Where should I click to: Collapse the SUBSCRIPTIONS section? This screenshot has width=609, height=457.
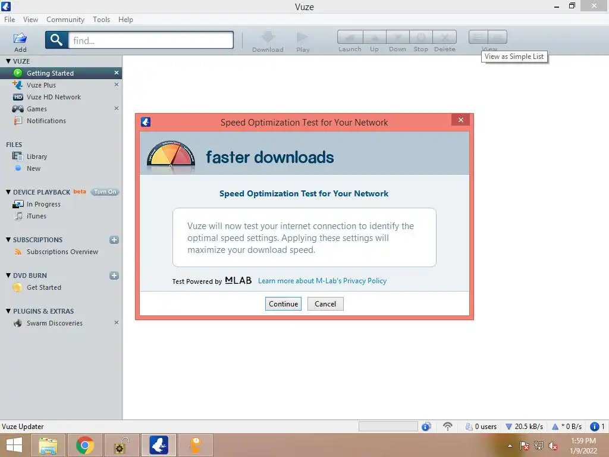point(8,240)
